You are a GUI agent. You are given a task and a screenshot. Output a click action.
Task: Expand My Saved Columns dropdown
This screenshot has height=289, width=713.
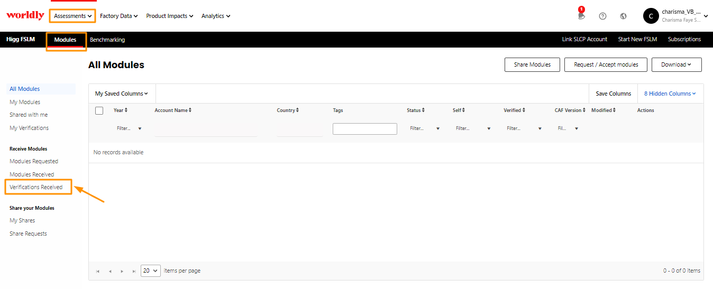pos(121,94)
